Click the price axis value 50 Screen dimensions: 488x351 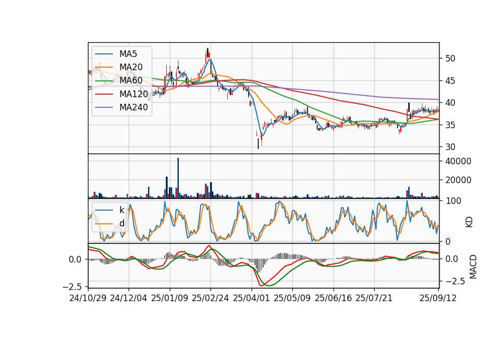point(450,58)
